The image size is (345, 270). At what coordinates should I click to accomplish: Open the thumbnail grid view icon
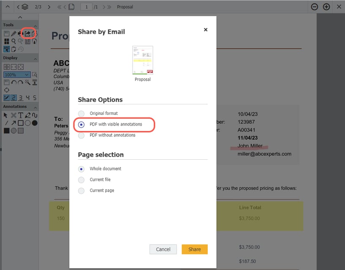click(x=6, y=41)
